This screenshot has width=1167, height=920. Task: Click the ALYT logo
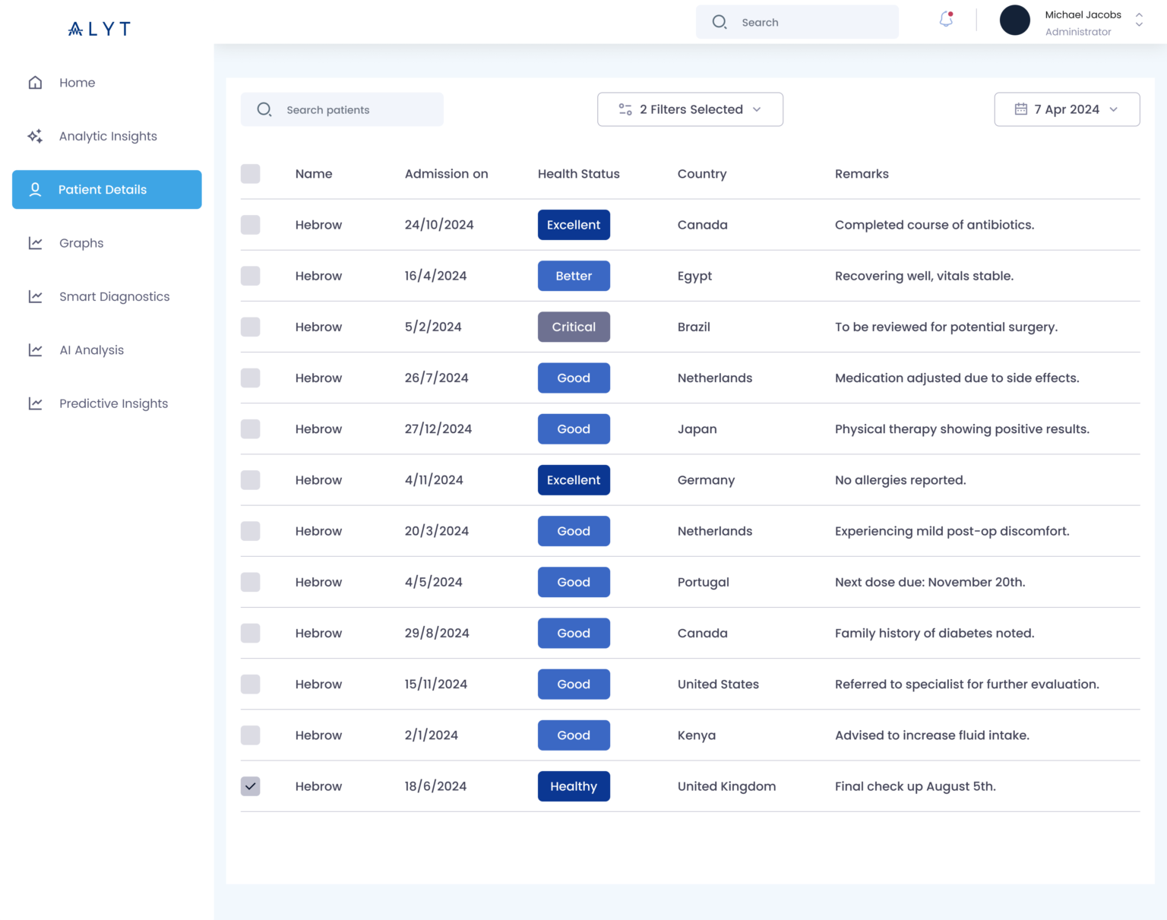pyautogui.click(x=100, y=29)
